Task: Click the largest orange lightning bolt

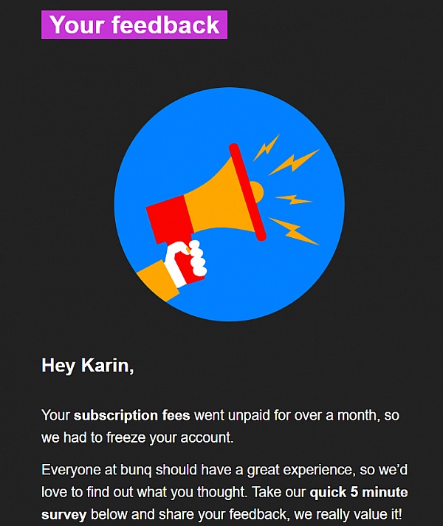Action: (x=294, y=163)
